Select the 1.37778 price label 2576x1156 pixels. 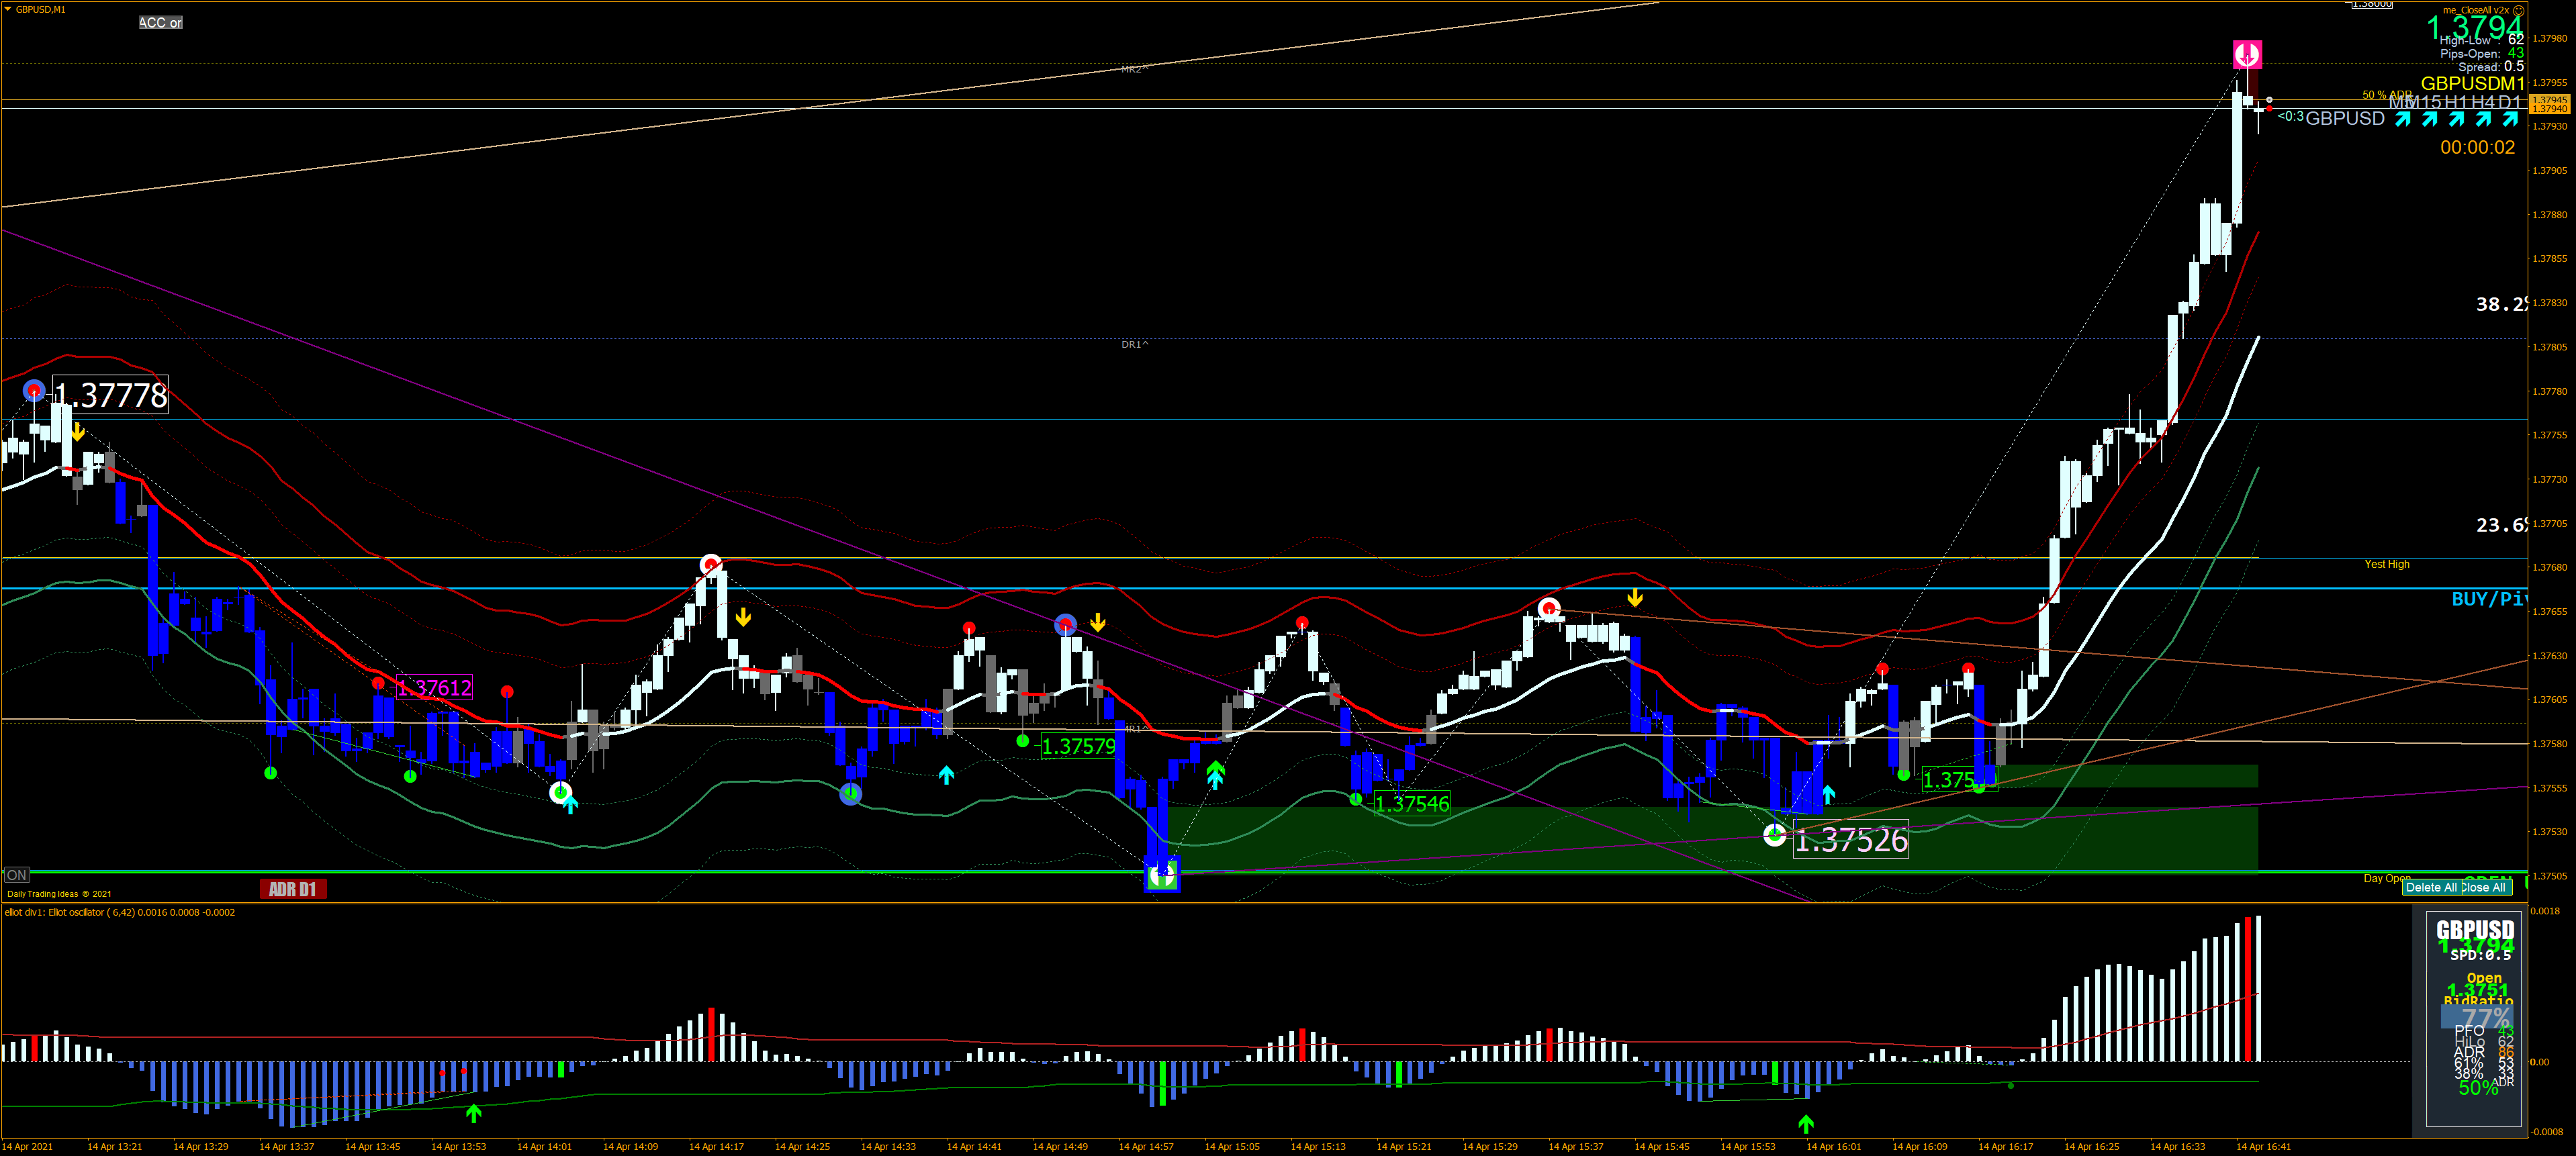click(110, 395)
